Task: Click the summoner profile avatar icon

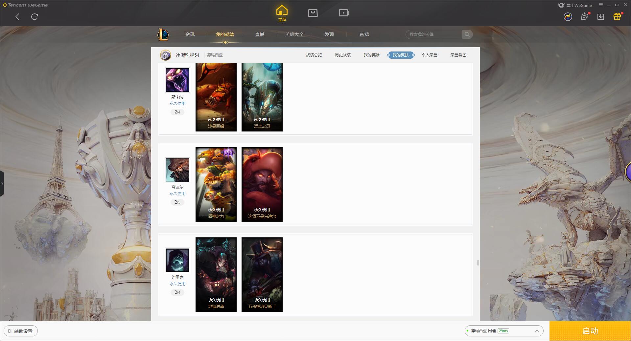Action: 166,55
